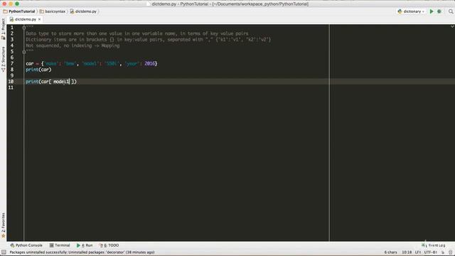Open the Python Console tool window

(x=26, y=245)
